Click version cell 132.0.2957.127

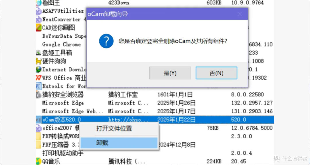pyautogui.click(x=252, y=103)
